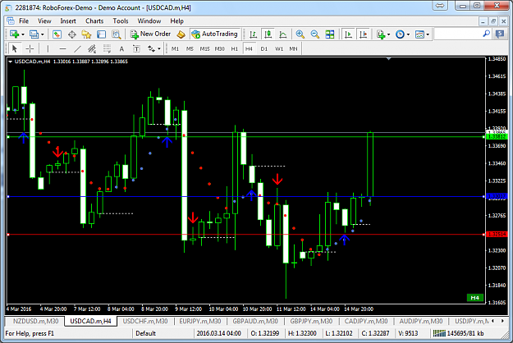Switch to the USDCHF.m,M30 chart tab
The width and height of the screenshot is (513, 343).
tap(145, 321)
